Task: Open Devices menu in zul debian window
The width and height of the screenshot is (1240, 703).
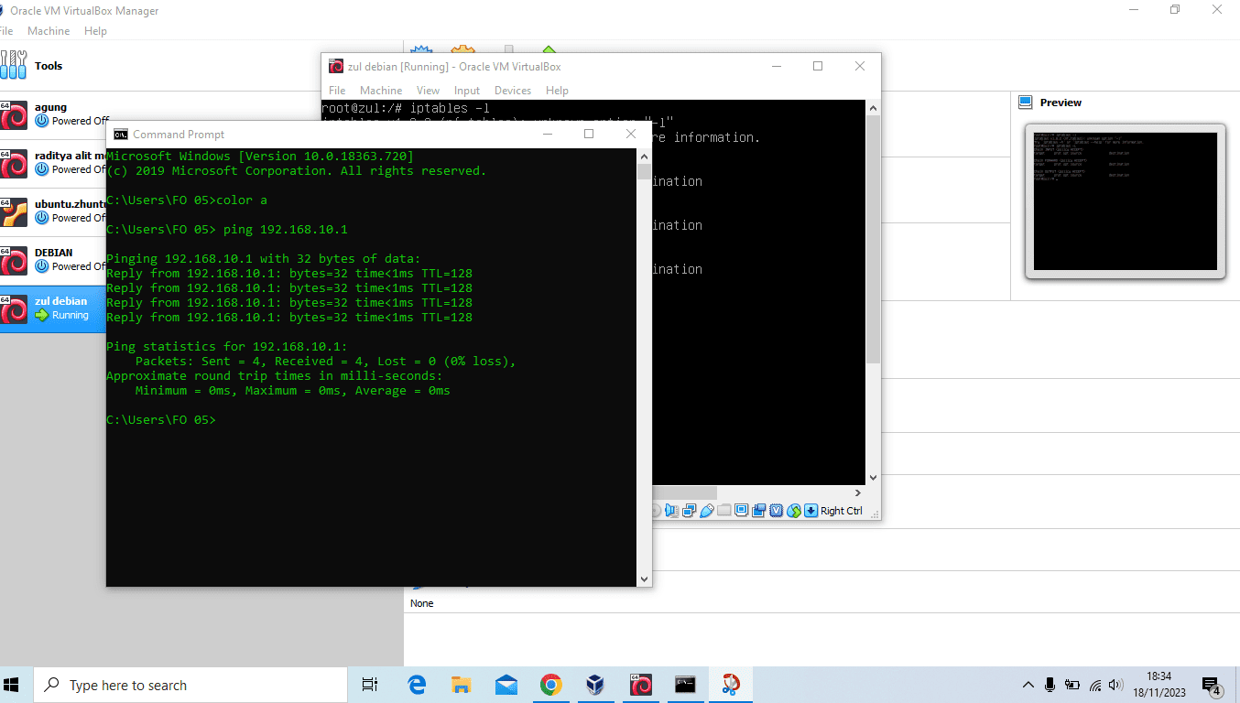Action: 513,91
